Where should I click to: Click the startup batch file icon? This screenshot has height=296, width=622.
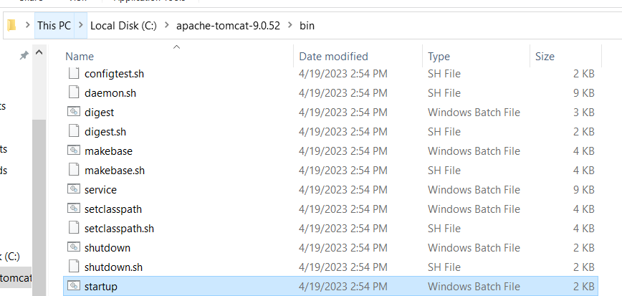(x=74, y=286)
